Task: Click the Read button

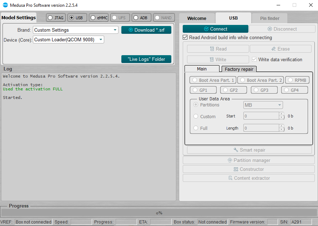Action: coord(218,49)
